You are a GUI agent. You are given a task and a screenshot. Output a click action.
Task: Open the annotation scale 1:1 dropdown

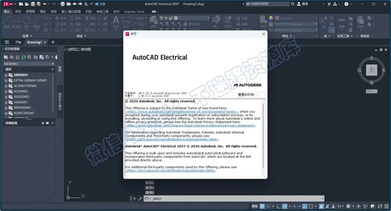point(341,206)
